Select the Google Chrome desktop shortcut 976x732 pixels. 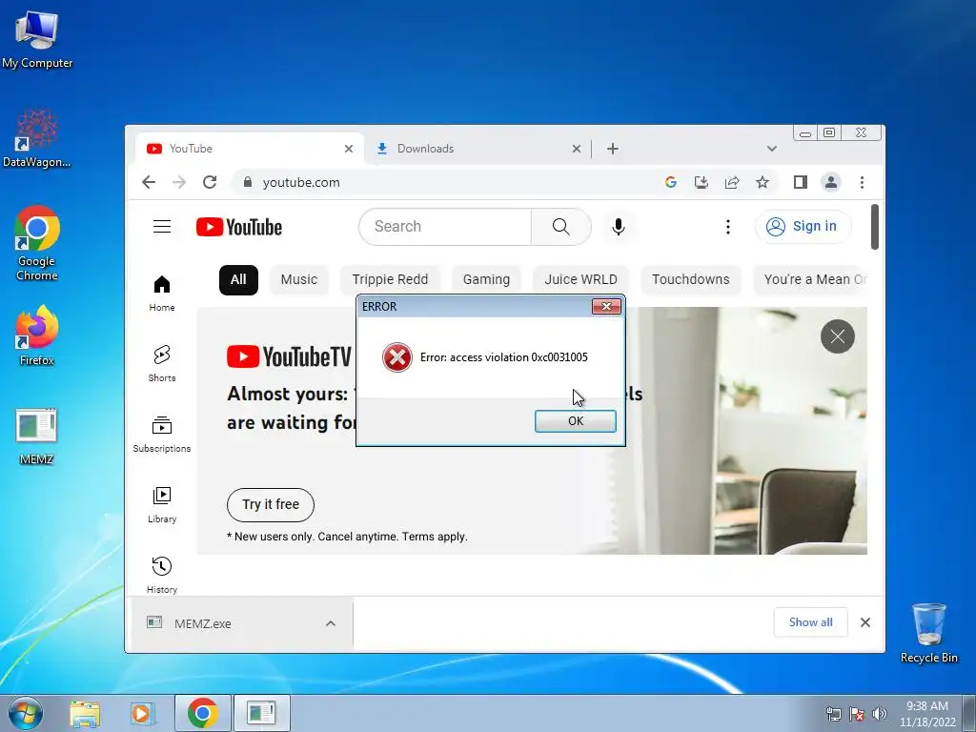coord(37,243)
